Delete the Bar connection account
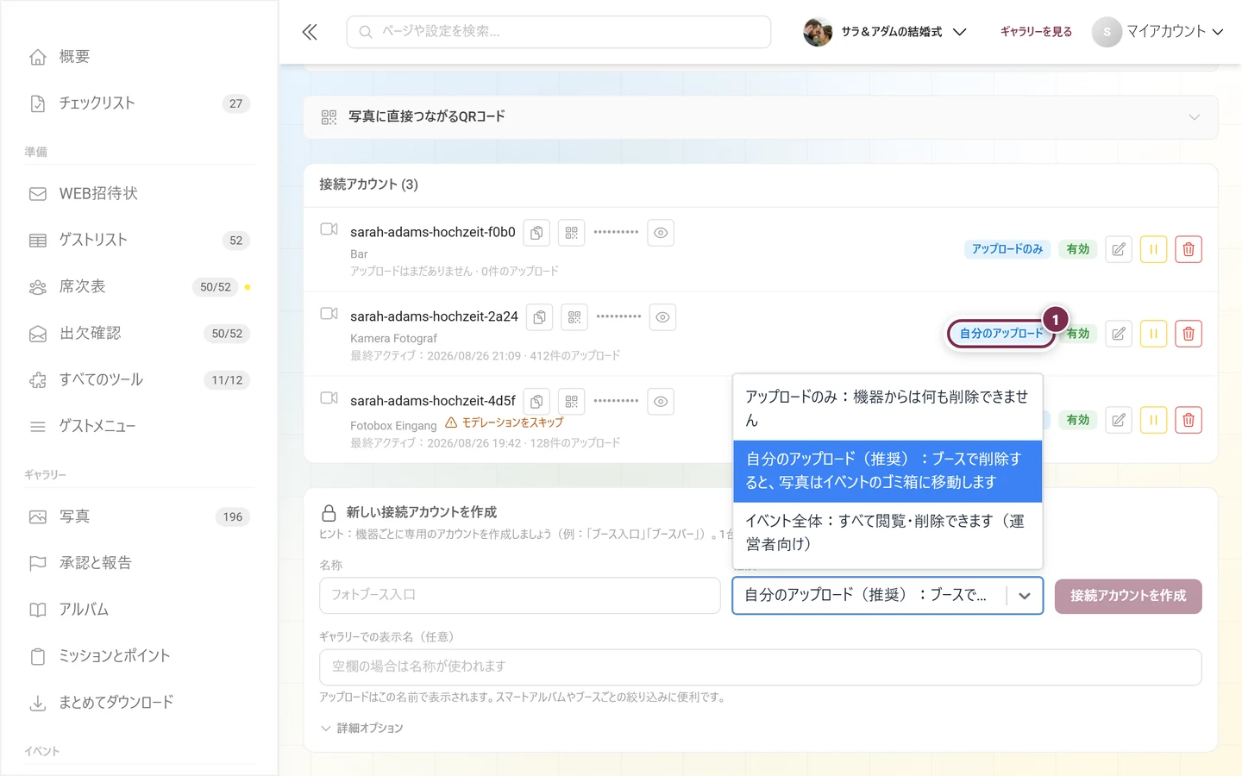Screen dimensions: 1242x776 [x=1189, y=249]
